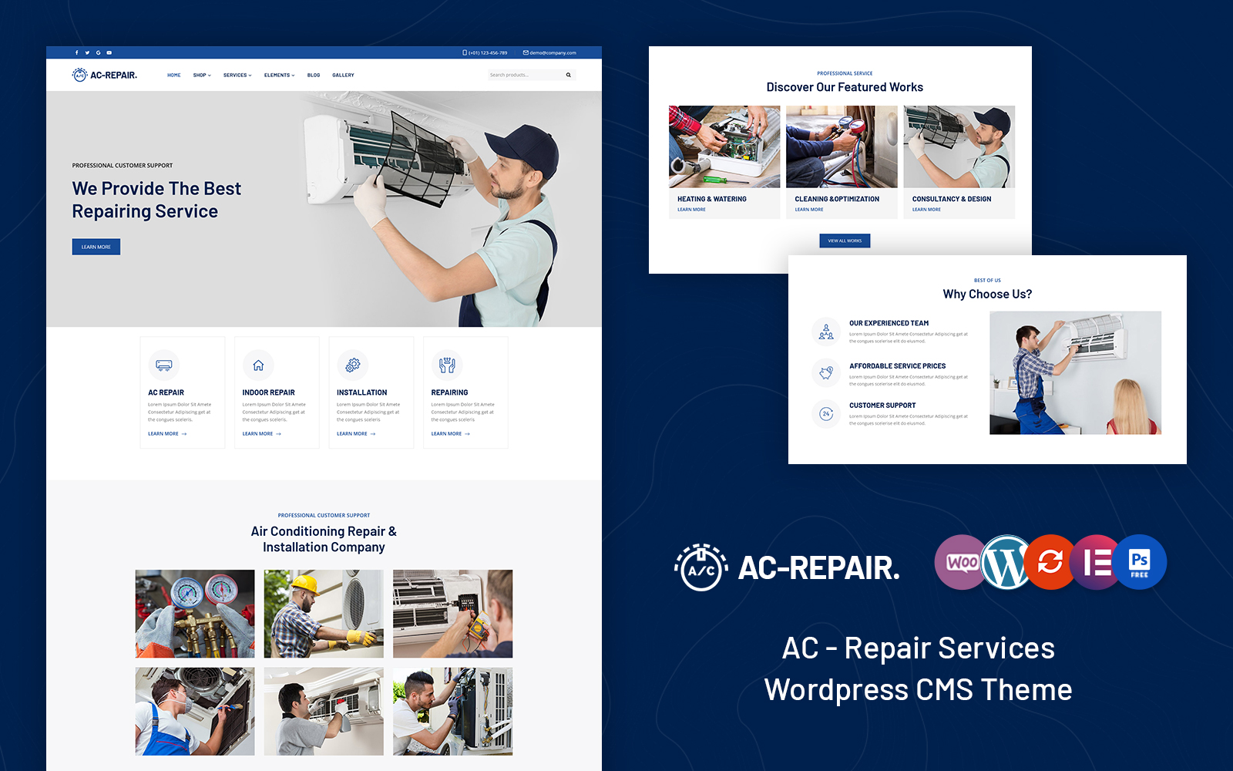Click the LEARN MORE button in hero banner
The height and width of the screenshot is (771, 1233).
coord(96,247)
